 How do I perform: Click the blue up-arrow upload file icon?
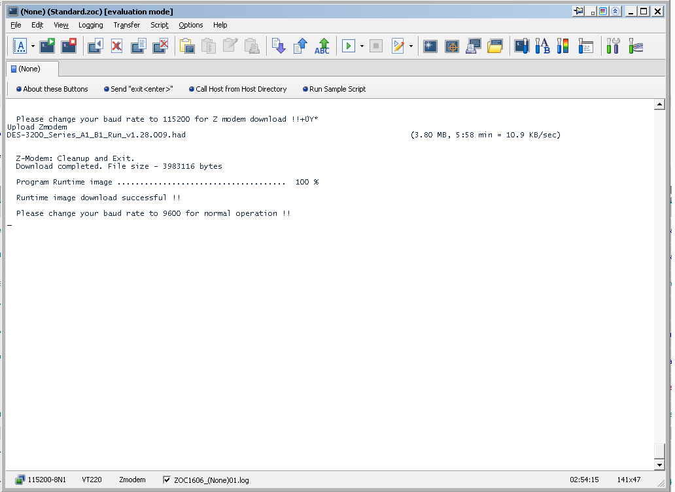tap(300, 46)
